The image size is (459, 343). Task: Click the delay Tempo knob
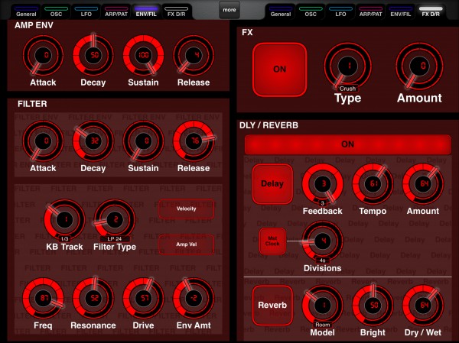(x=373, y=184)
